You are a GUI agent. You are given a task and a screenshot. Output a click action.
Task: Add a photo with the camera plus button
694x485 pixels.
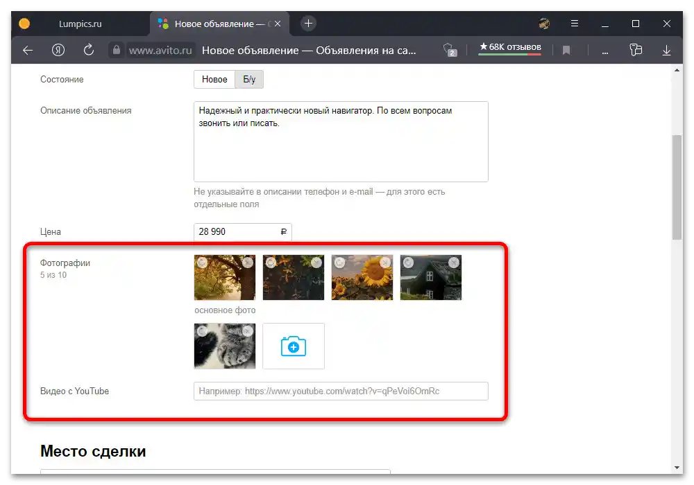(294, 346)
